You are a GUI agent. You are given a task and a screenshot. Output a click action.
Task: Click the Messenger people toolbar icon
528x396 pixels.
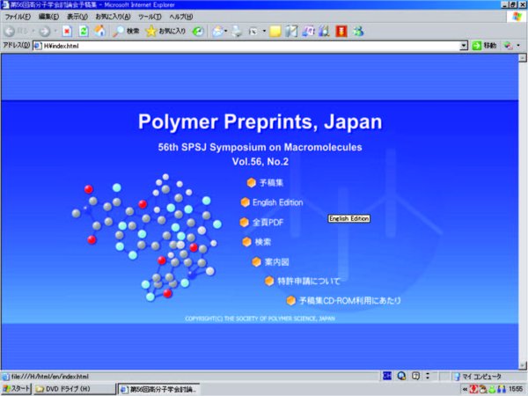[x=358, y=32]
